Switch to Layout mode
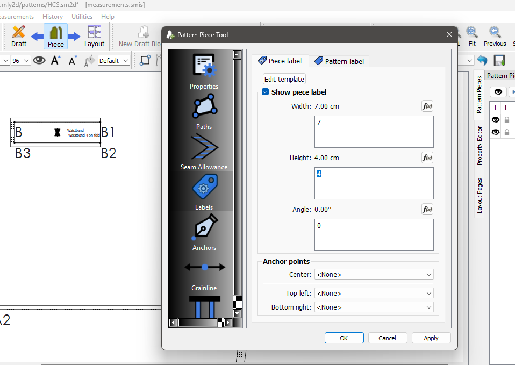 click(x=94, y=36)
